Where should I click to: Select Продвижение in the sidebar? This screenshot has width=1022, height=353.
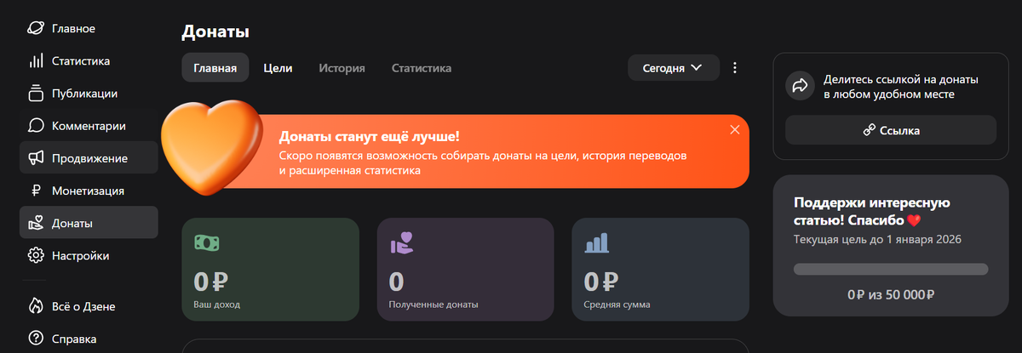click(x=89, y=158)
